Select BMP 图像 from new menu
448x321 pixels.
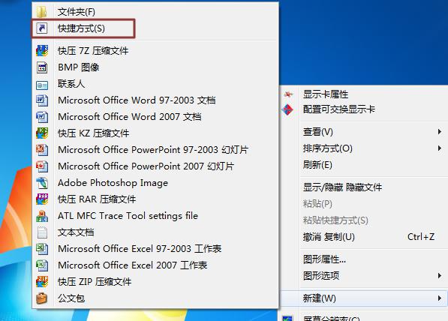(x=155, y=67)
